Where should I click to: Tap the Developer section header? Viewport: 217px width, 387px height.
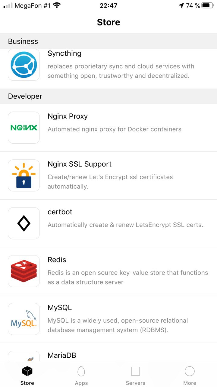(x=25, y=96)
